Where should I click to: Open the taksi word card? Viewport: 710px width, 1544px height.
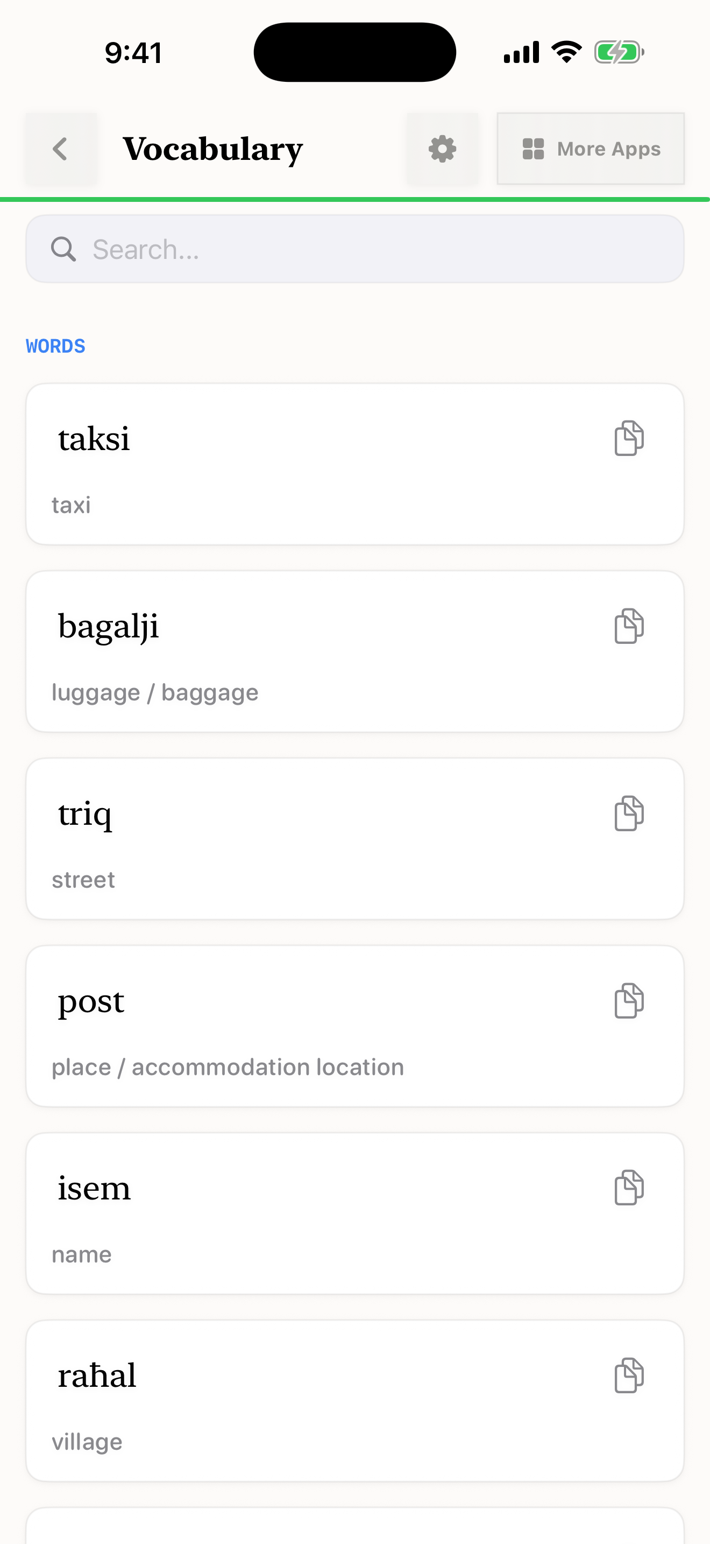[355, 464]
